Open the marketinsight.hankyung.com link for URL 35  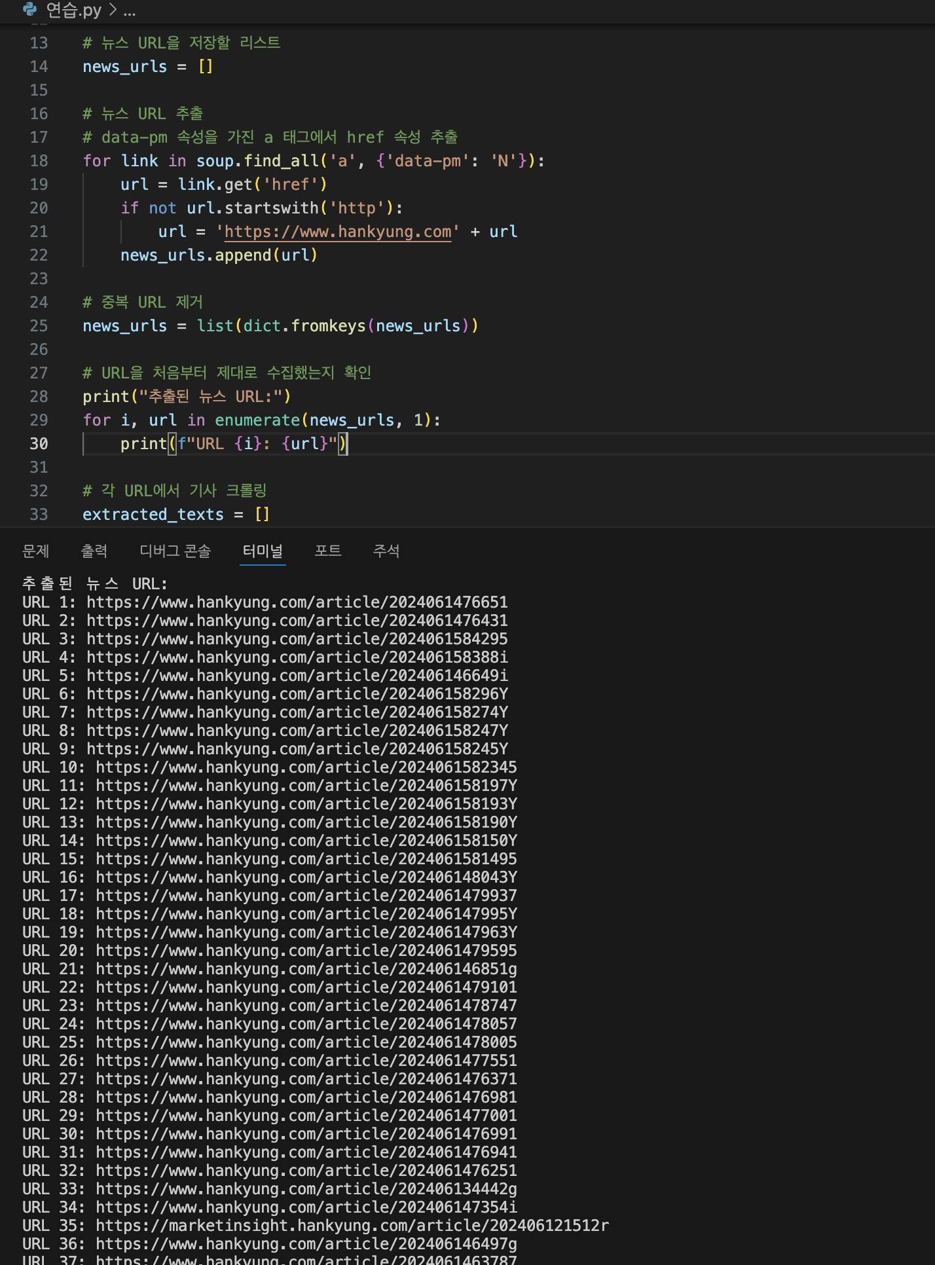pyautogui.click(x=352, y=1226)
